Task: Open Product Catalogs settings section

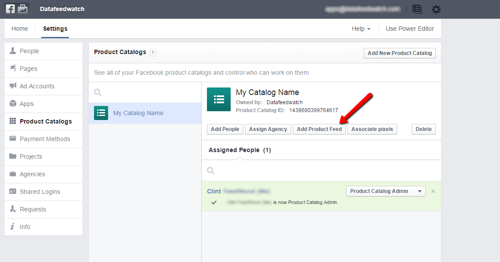Action: [x=43, y=121]
